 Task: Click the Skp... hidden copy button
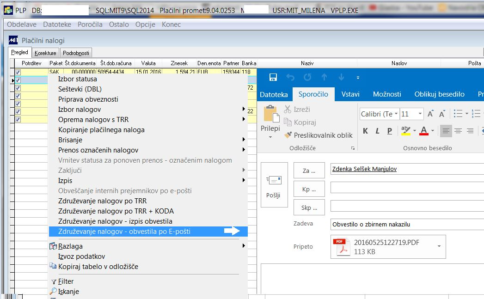[309, 207]
